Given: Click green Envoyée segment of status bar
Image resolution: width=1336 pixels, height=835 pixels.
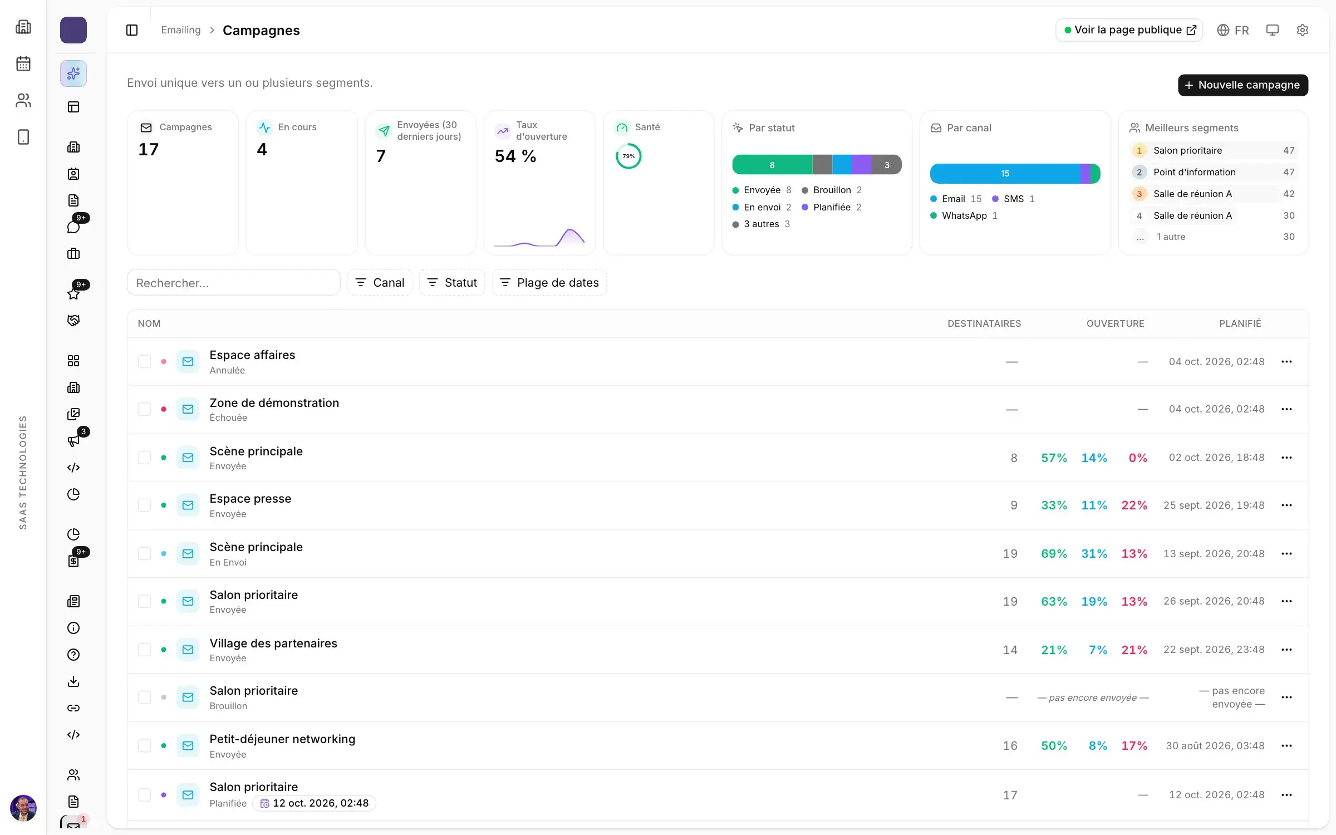Looking at the screenshot, I should [x=772, y=165].
